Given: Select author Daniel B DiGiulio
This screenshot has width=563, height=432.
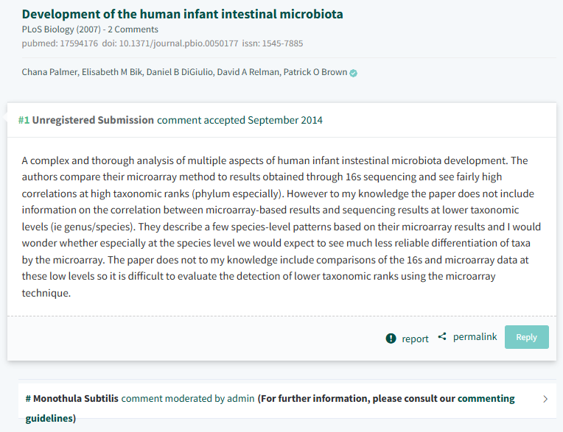Looking at the screenshot, I should pos(180,72).
